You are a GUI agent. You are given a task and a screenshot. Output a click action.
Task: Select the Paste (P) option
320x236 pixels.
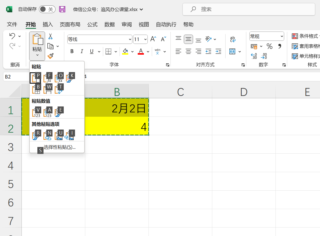35,78
